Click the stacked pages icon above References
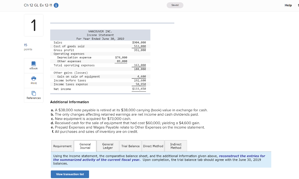The image size is (299, 179). (x=33, y=93)
